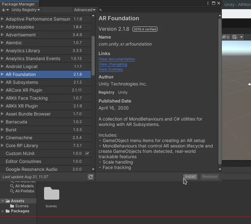Expand Analytics Standard Events versions

tap(2, 58)
